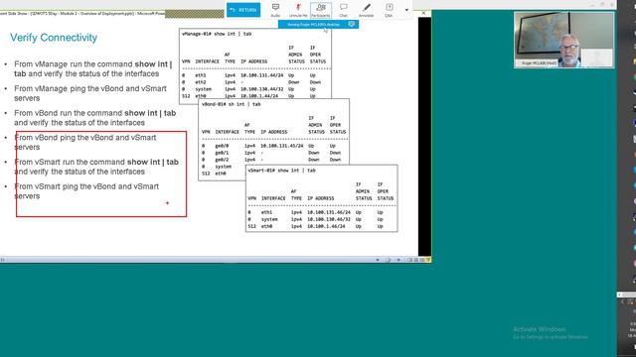Click bullet 'From vSmart ping the vBond and vSmart'
636x357 pixels.
[86, 191]
